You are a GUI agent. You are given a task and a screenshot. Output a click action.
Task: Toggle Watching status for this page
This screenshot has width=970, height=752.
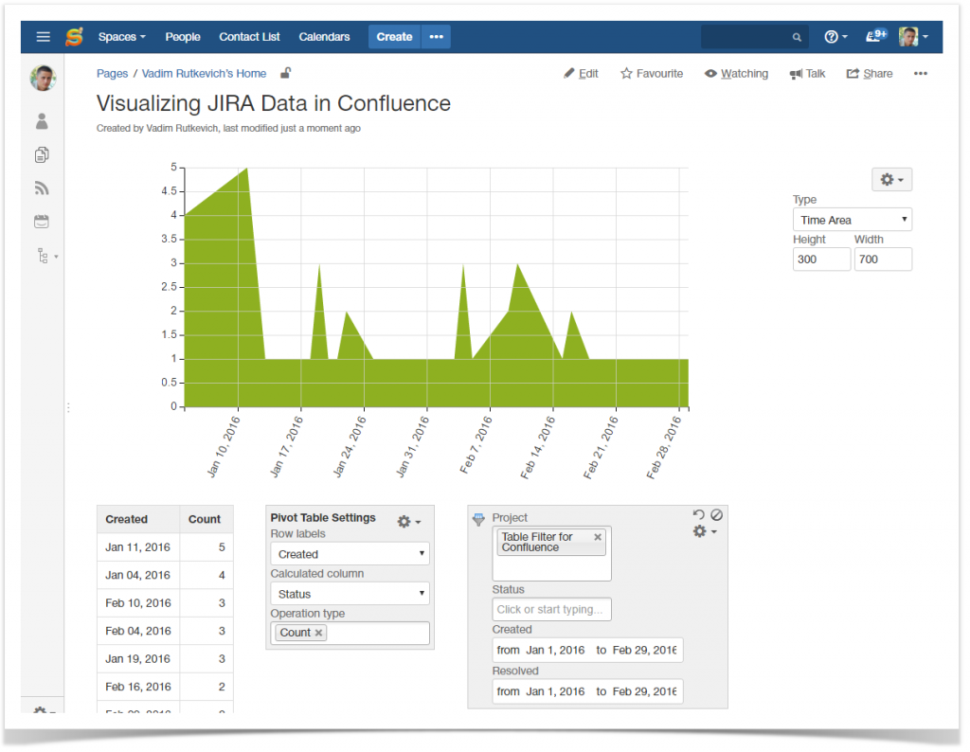point(737,73)
